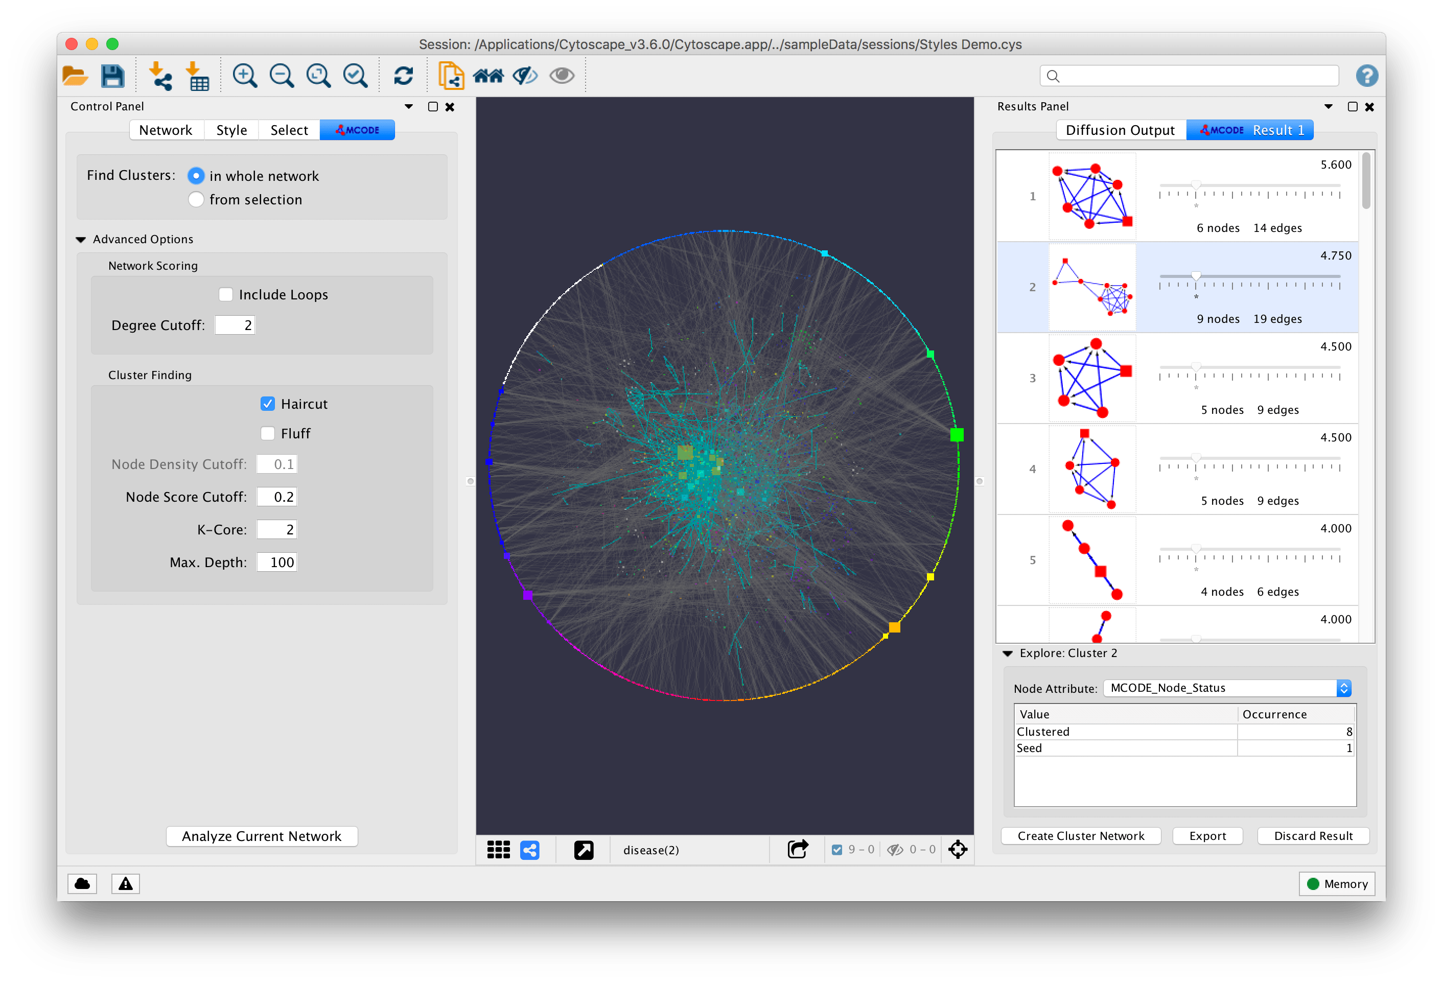Click the Show Grid view icon
The height and width of the screenshot is (983, 1443).
coord(498,850)
